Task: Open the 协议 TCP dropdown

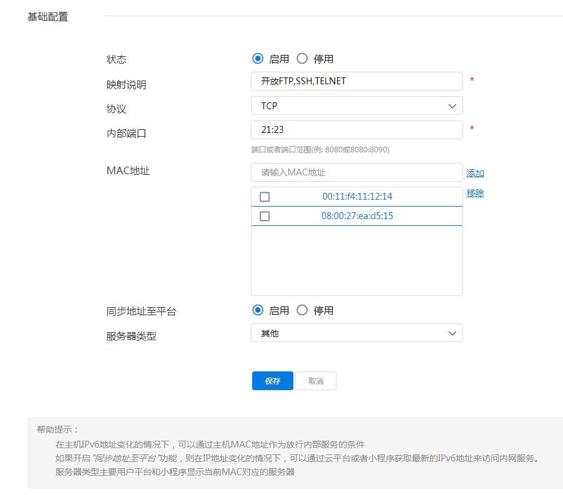Action: (350, 105)
